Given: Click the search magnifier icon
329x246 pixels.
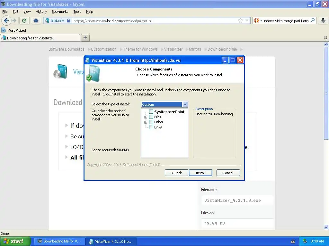Looking at the screenshot, I should pyautogui.click(x=312, y=20).
